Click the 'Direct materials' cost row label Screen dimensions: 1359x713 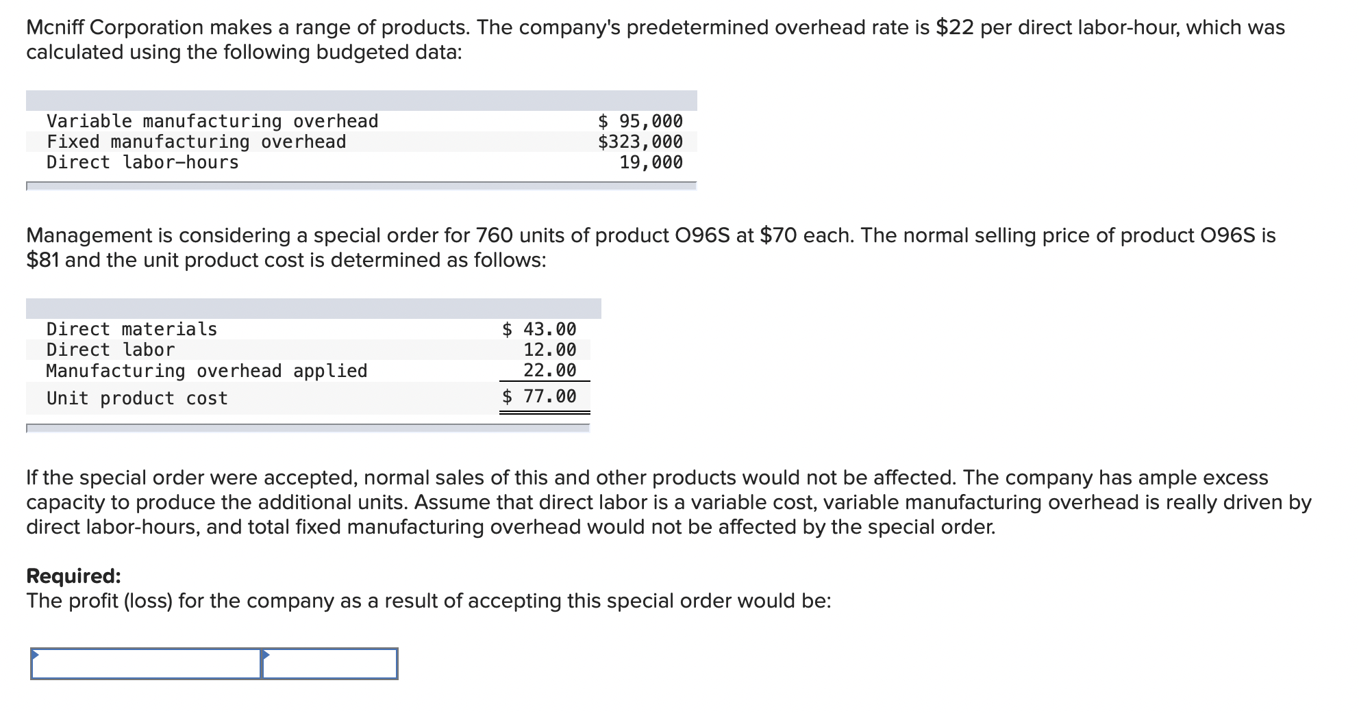132,329
